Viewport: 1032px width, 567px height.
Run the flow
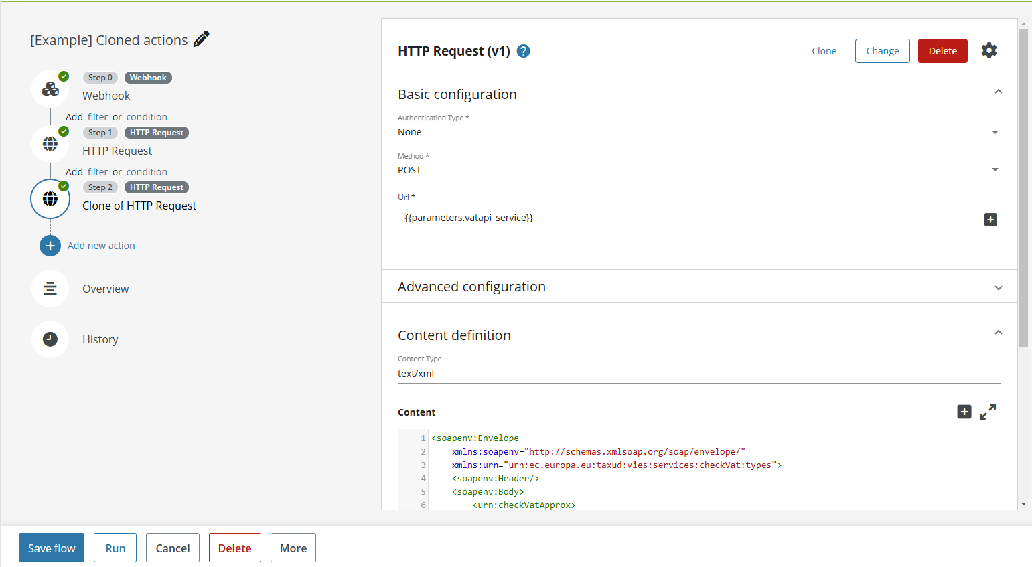coord(115,548)
